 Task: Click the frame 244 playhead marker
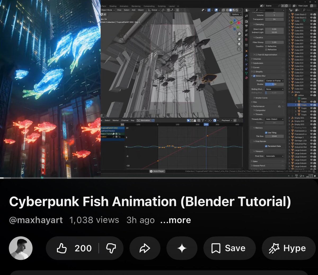(x=206, y=124)
